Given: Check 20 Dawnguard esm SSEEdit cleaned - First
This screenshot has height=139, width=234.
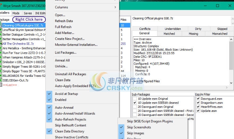Looking at the screenshot, I should (x=135, y=111).
